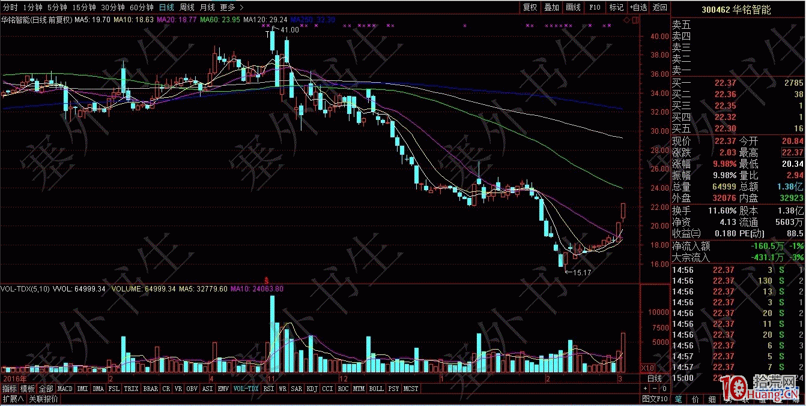This screenshot has width=806, height=406.
Task: Open the 关联报价 related quotes tab
Action: (x=43, y=399)
